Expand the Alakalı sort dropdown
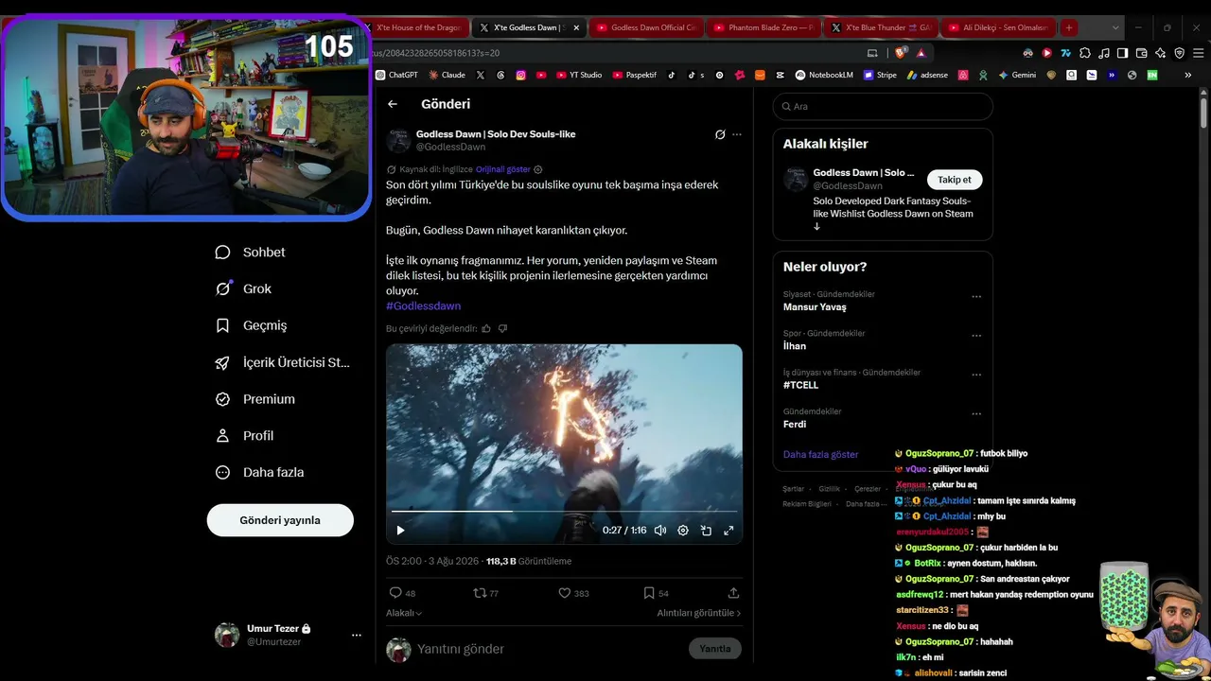Screen dimensions: 1211x681 (404, 613)
